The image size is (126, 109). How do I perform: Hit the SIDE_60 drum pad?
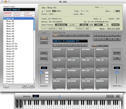pos(59,84)
